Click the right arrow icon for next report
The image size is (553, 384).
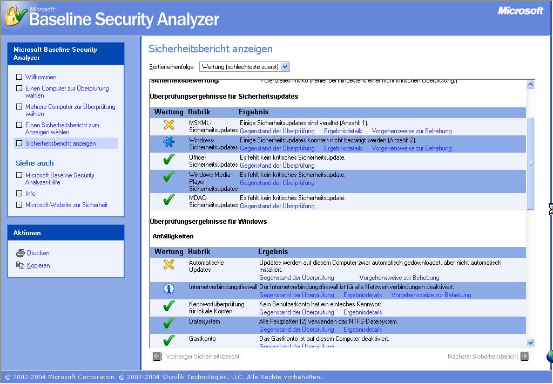[x=525, y=356]
